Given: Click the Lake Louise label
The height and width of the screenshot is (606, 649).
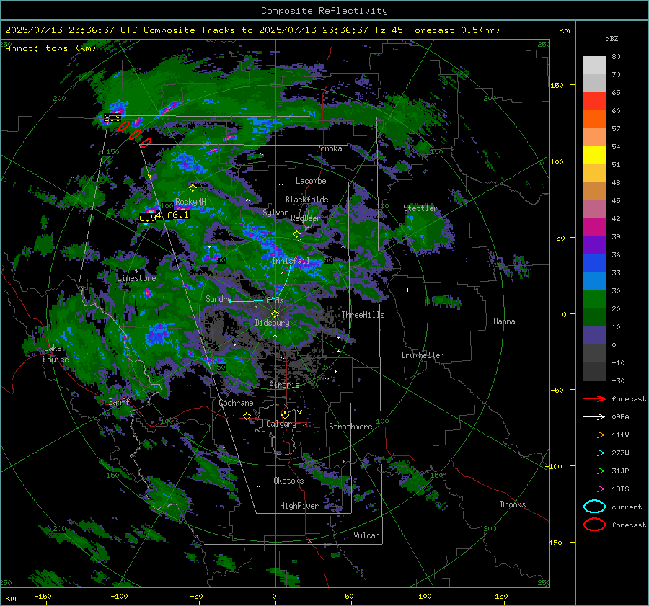Looking at the screenshot, I should (x=56, y=354).
